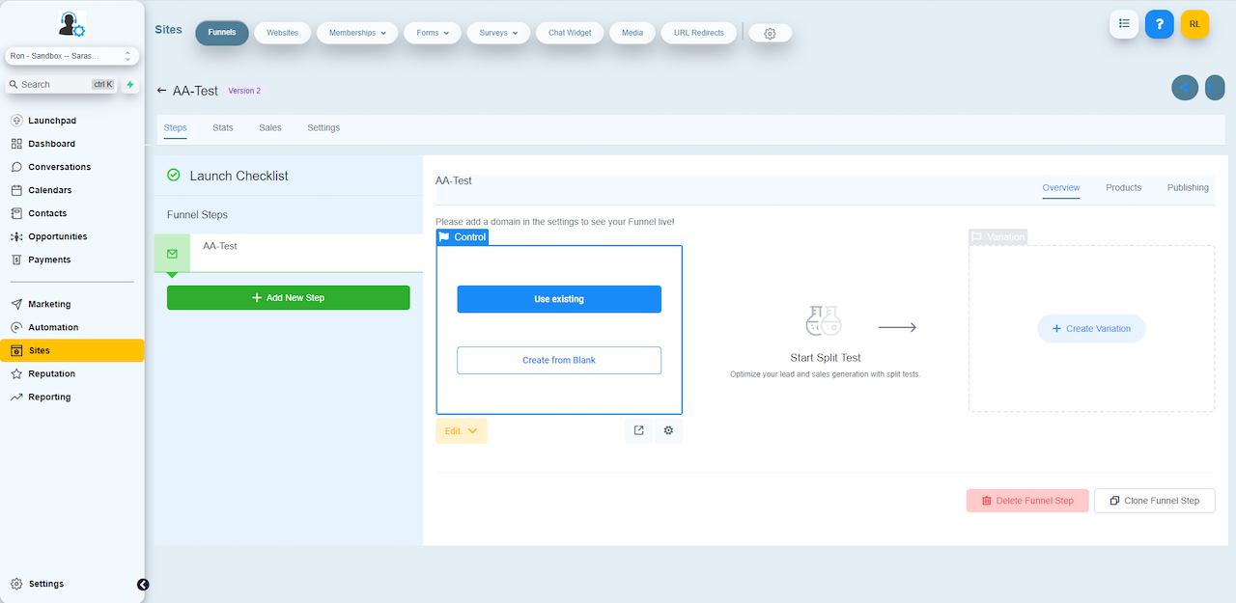
Task: Open the blue help question mark
Action: pyautogui.click(x=1159, y=24)
